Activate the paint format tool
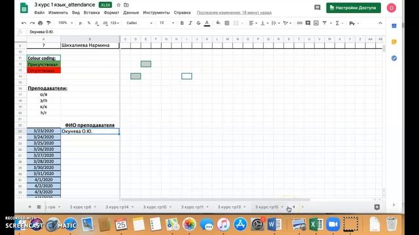 [x=48, y=23]
